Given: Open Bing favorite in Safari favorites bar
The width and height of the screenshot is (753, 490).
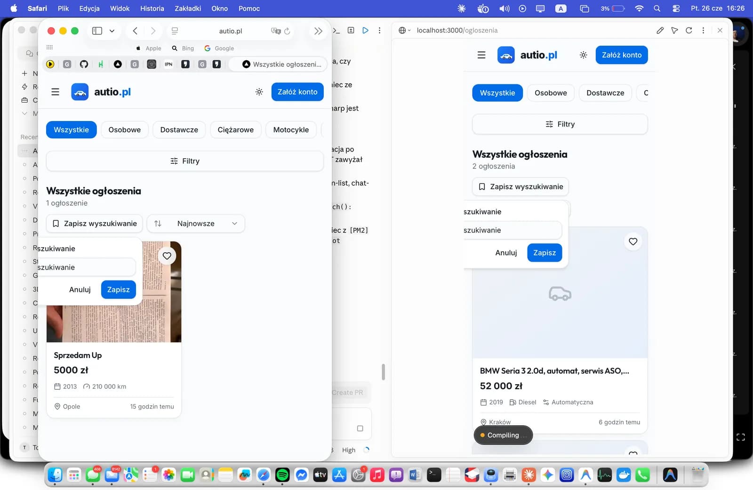Looking at the screenshot, I should 183,48.
